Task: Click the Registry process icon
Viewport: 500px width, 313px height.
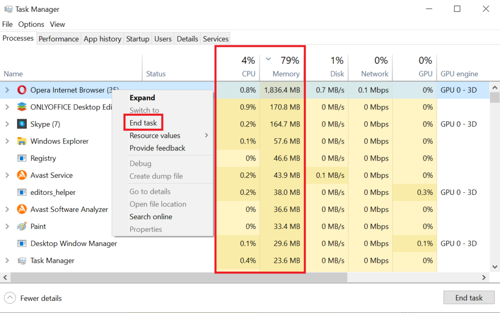Action: 21,158
